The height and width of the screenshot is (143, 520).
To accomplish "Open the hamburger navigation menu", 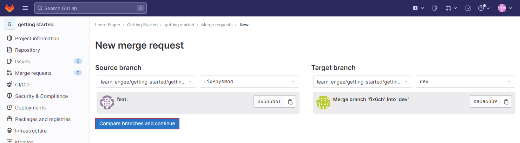I will coord(25,8).
